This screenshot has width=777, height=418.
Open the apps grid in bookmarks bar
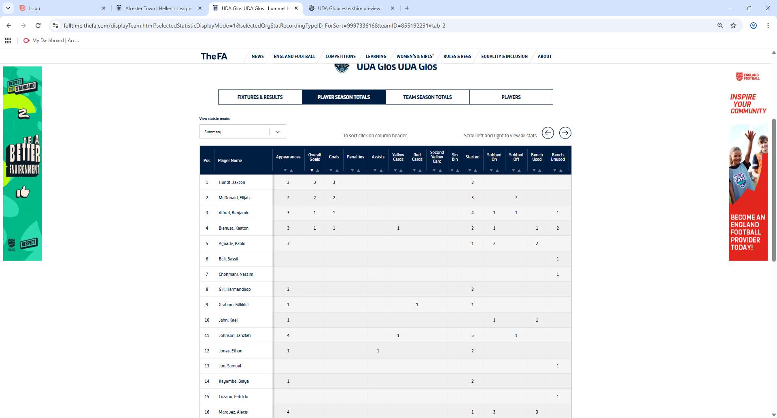pos(8,41)
